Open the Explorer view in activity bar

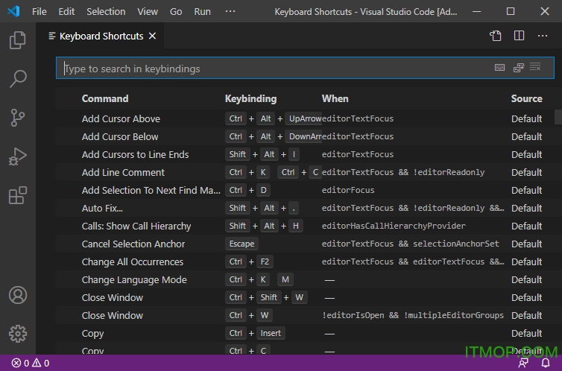coord(18,39)
